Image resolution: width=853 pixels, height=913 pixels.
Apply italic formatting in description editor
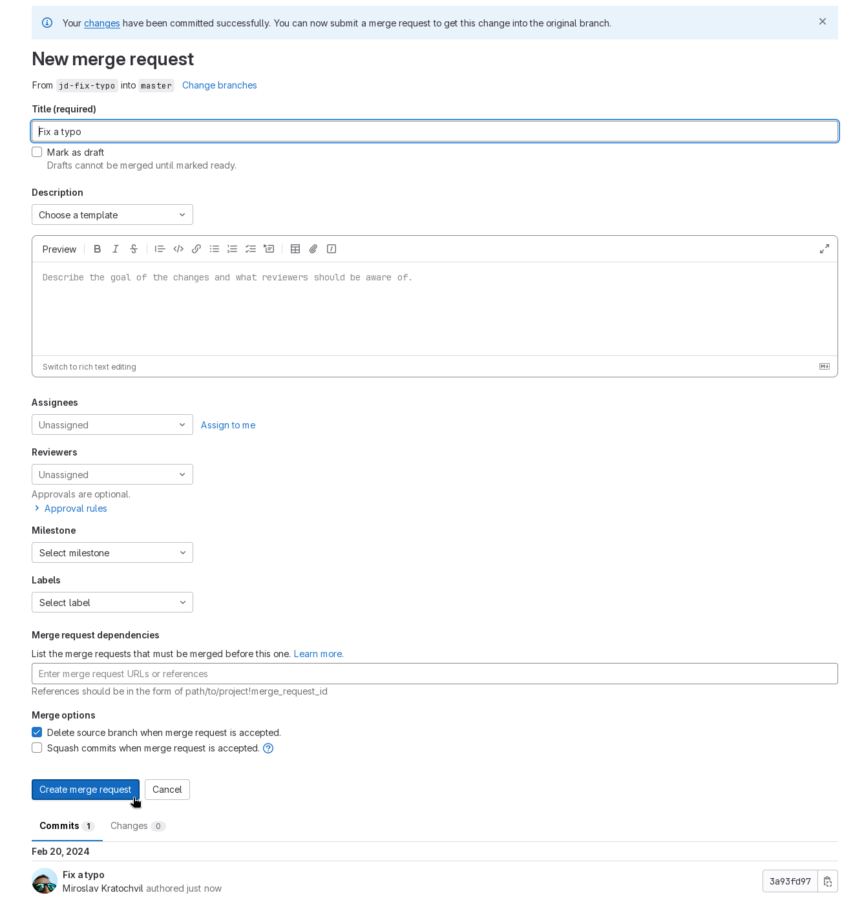pyautogui.click(x=116, y=249)
